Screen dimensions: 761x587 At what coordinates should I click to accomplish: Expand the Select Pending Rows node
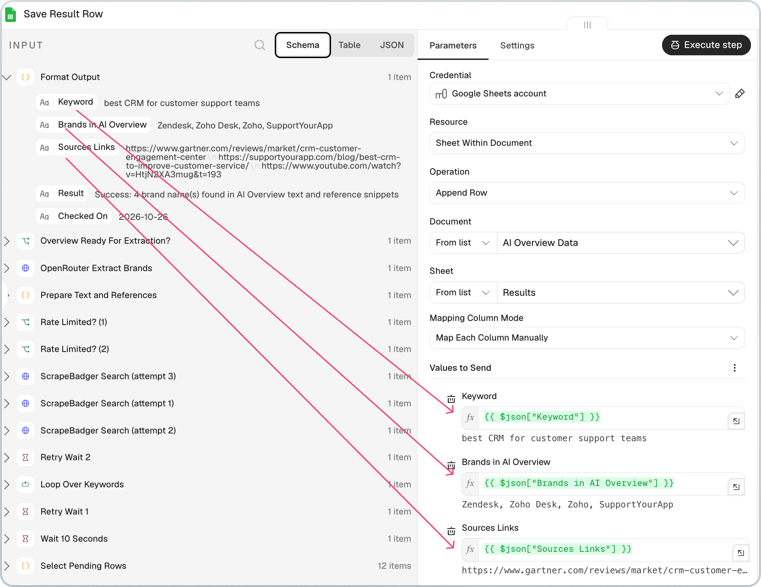[x=7, y=566]
